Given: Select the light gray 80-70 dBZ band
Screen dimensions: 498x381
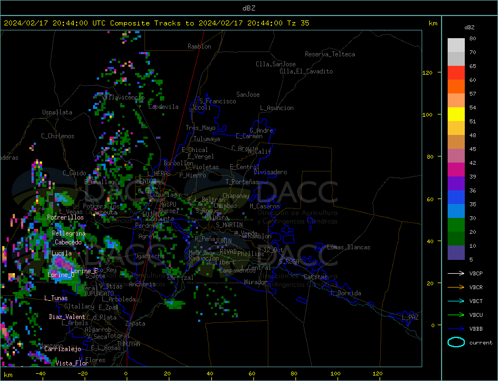Looking at the screenshot, I should (x=456, y=45).
